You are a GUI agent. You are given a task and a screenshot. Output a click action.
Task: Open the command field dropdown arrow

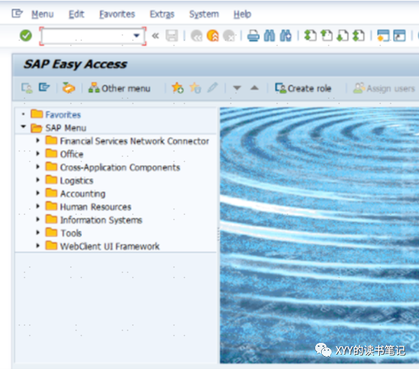(x=136, y=36)
